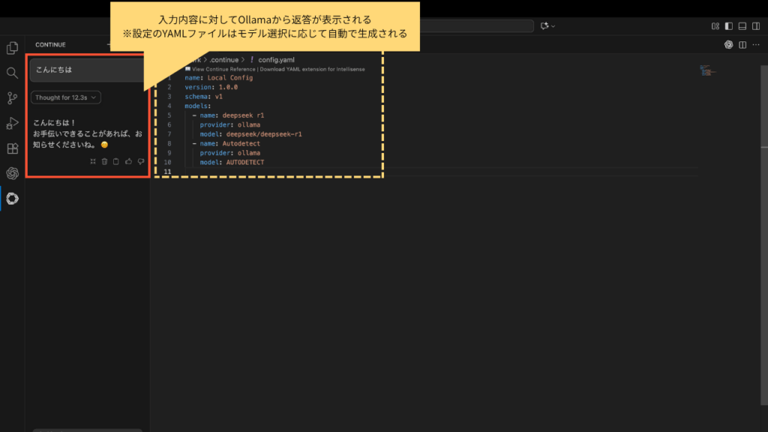Give thumbs down to the response
768x432 pixels.
(140, 161)
